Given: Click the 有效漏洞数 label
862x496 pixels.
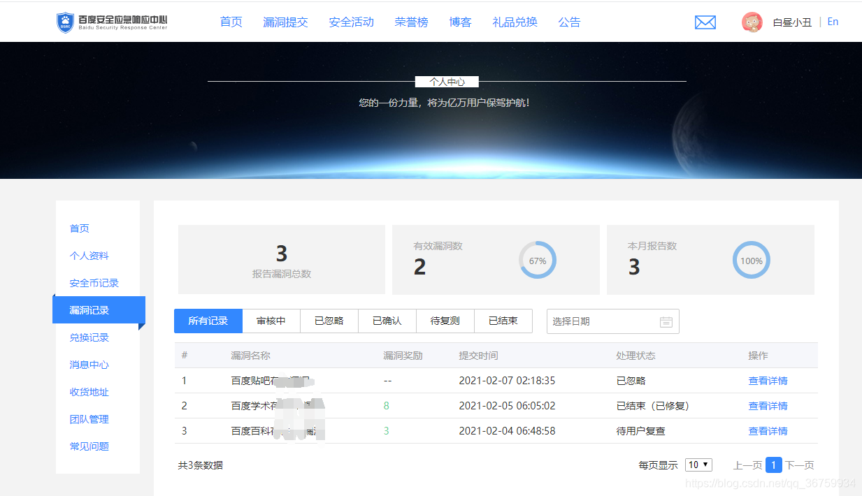Looking at the screenshot, I should pos(438,246).
